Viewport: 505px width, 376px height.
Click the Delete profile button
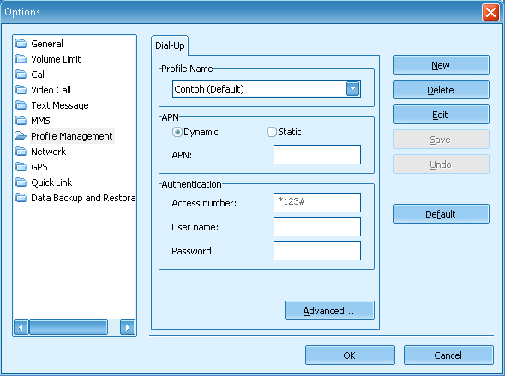coord(441,90)
